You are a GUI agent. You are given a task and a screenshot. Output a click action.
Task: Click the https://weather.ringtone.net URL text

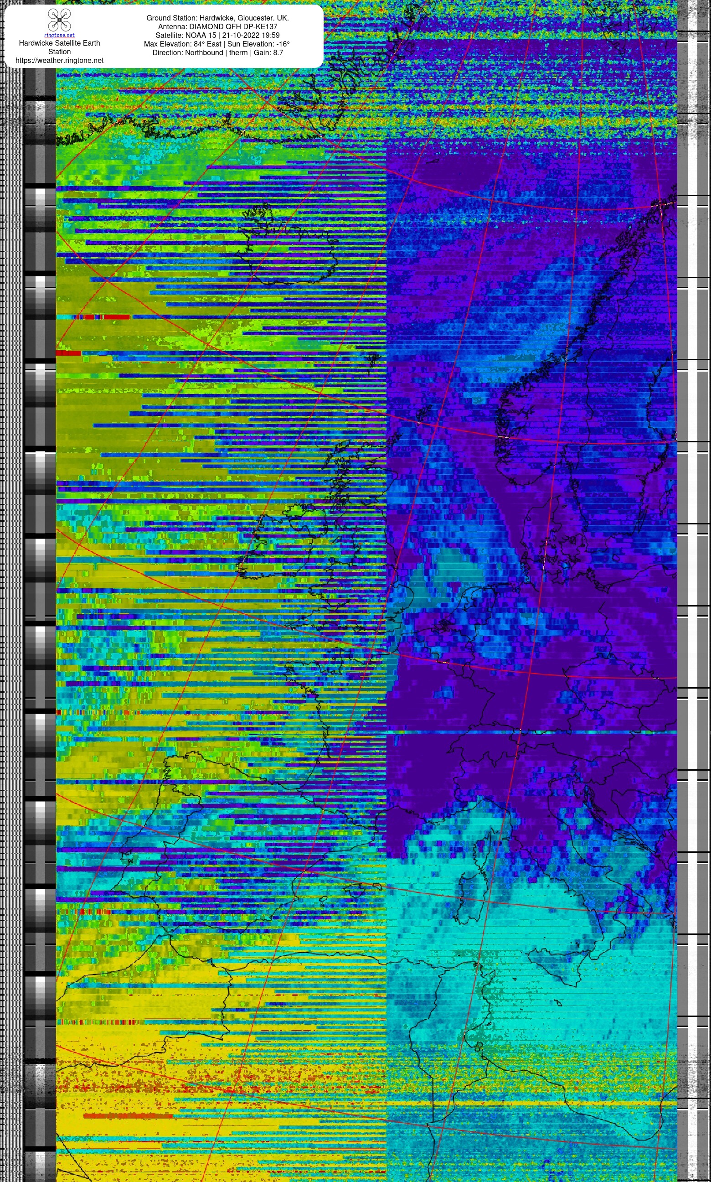tap(59, 60)
